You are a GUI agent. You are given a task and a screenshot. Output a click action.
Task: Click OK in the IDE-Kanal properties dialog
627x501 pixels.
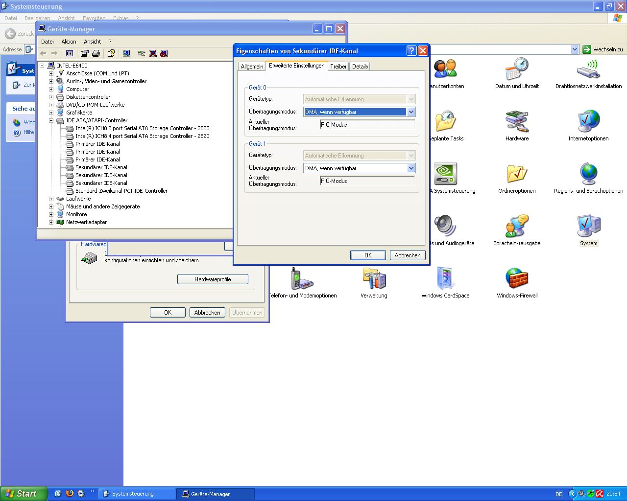tap(368, 255)
